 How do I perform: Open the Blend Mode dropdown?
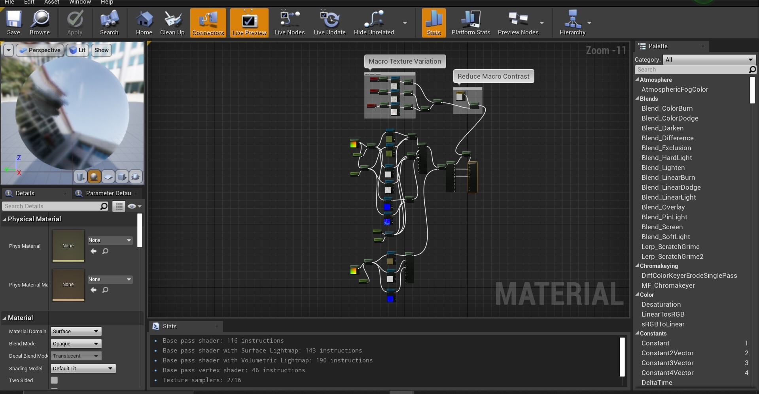coord(76,344)
